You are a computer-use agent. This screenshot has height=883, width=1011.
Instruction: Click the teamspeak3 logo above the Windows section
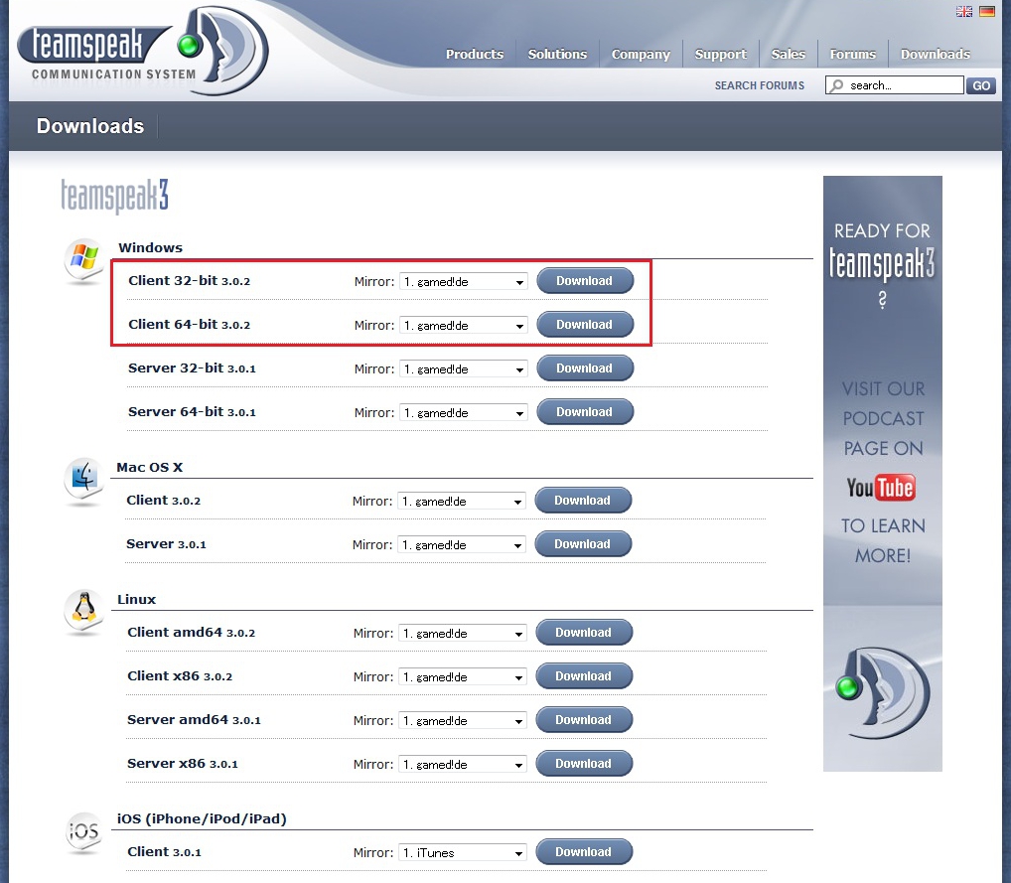tap(115, 196)
